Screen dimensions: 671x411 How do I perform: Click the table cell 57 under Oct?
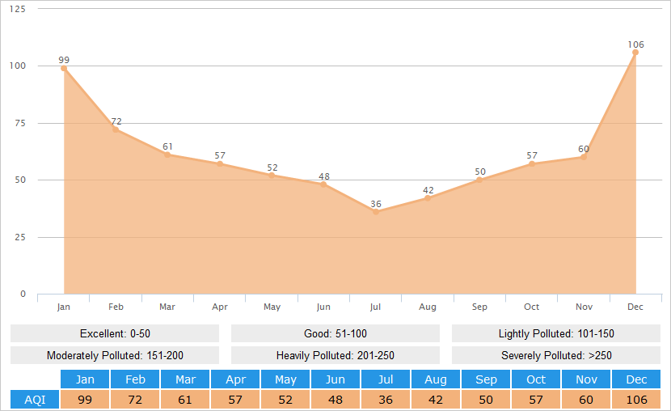[x=536, y=400]
